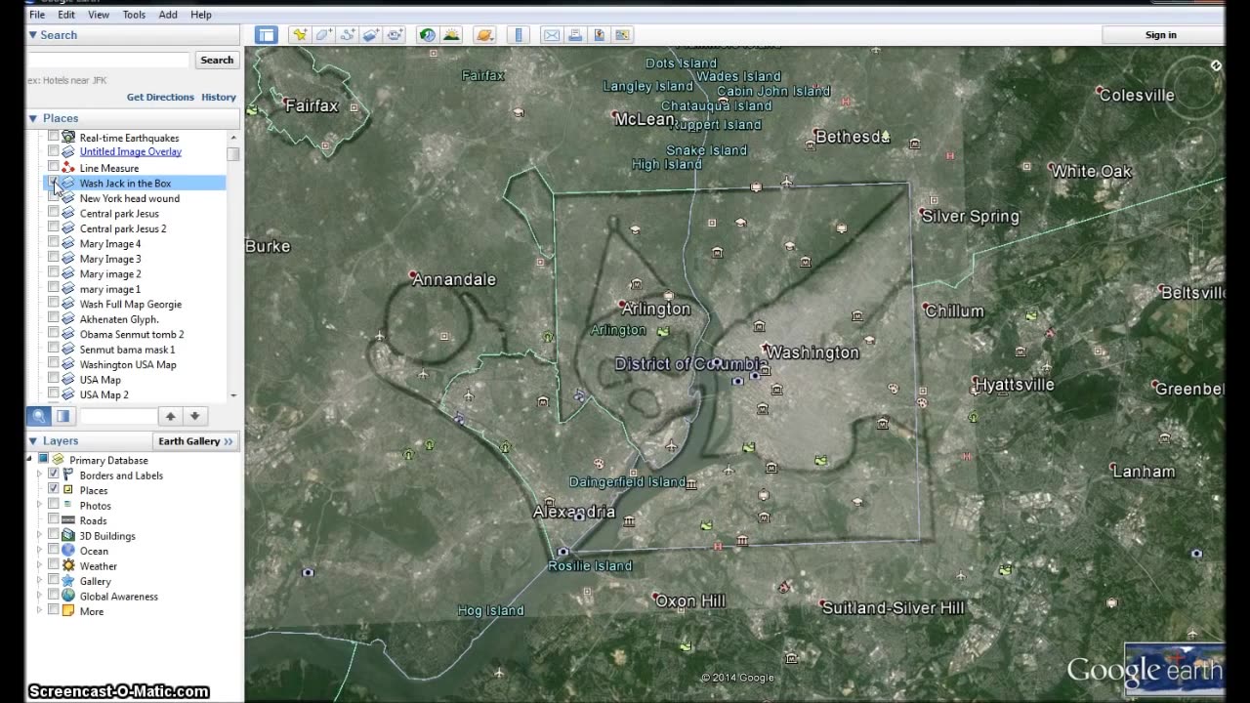
Task: Open the View menu
Action: tap(99, 15)
